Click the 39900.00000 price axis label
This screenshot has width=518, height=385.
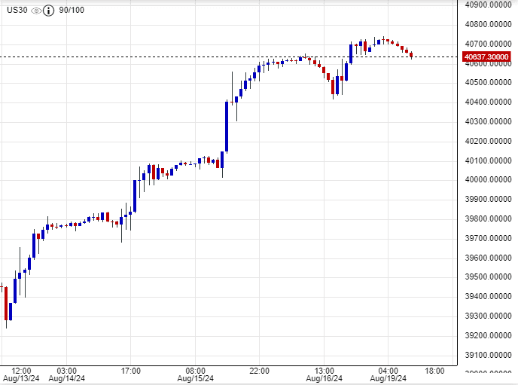coord(488,199)
